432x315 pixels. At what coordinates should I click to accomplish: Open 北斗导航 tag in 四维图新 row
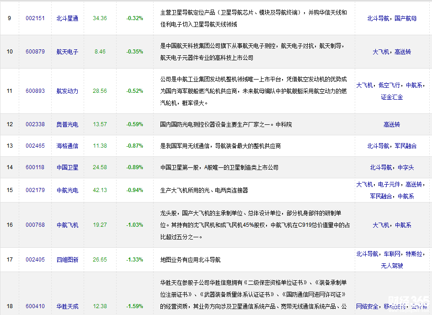(x=367, y=254)
